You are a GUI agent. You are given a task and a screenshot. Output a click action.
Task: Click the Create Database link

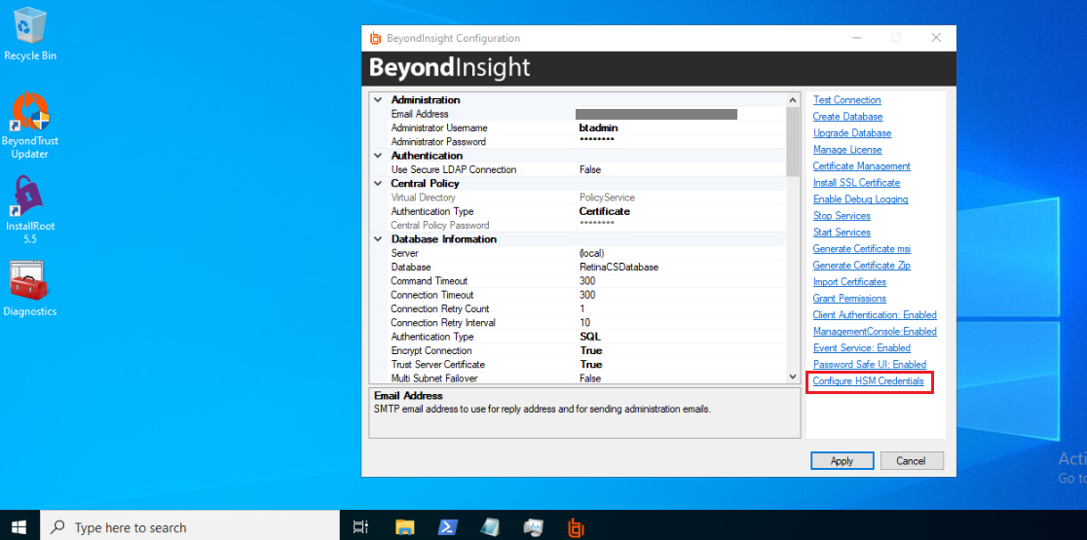847,117
